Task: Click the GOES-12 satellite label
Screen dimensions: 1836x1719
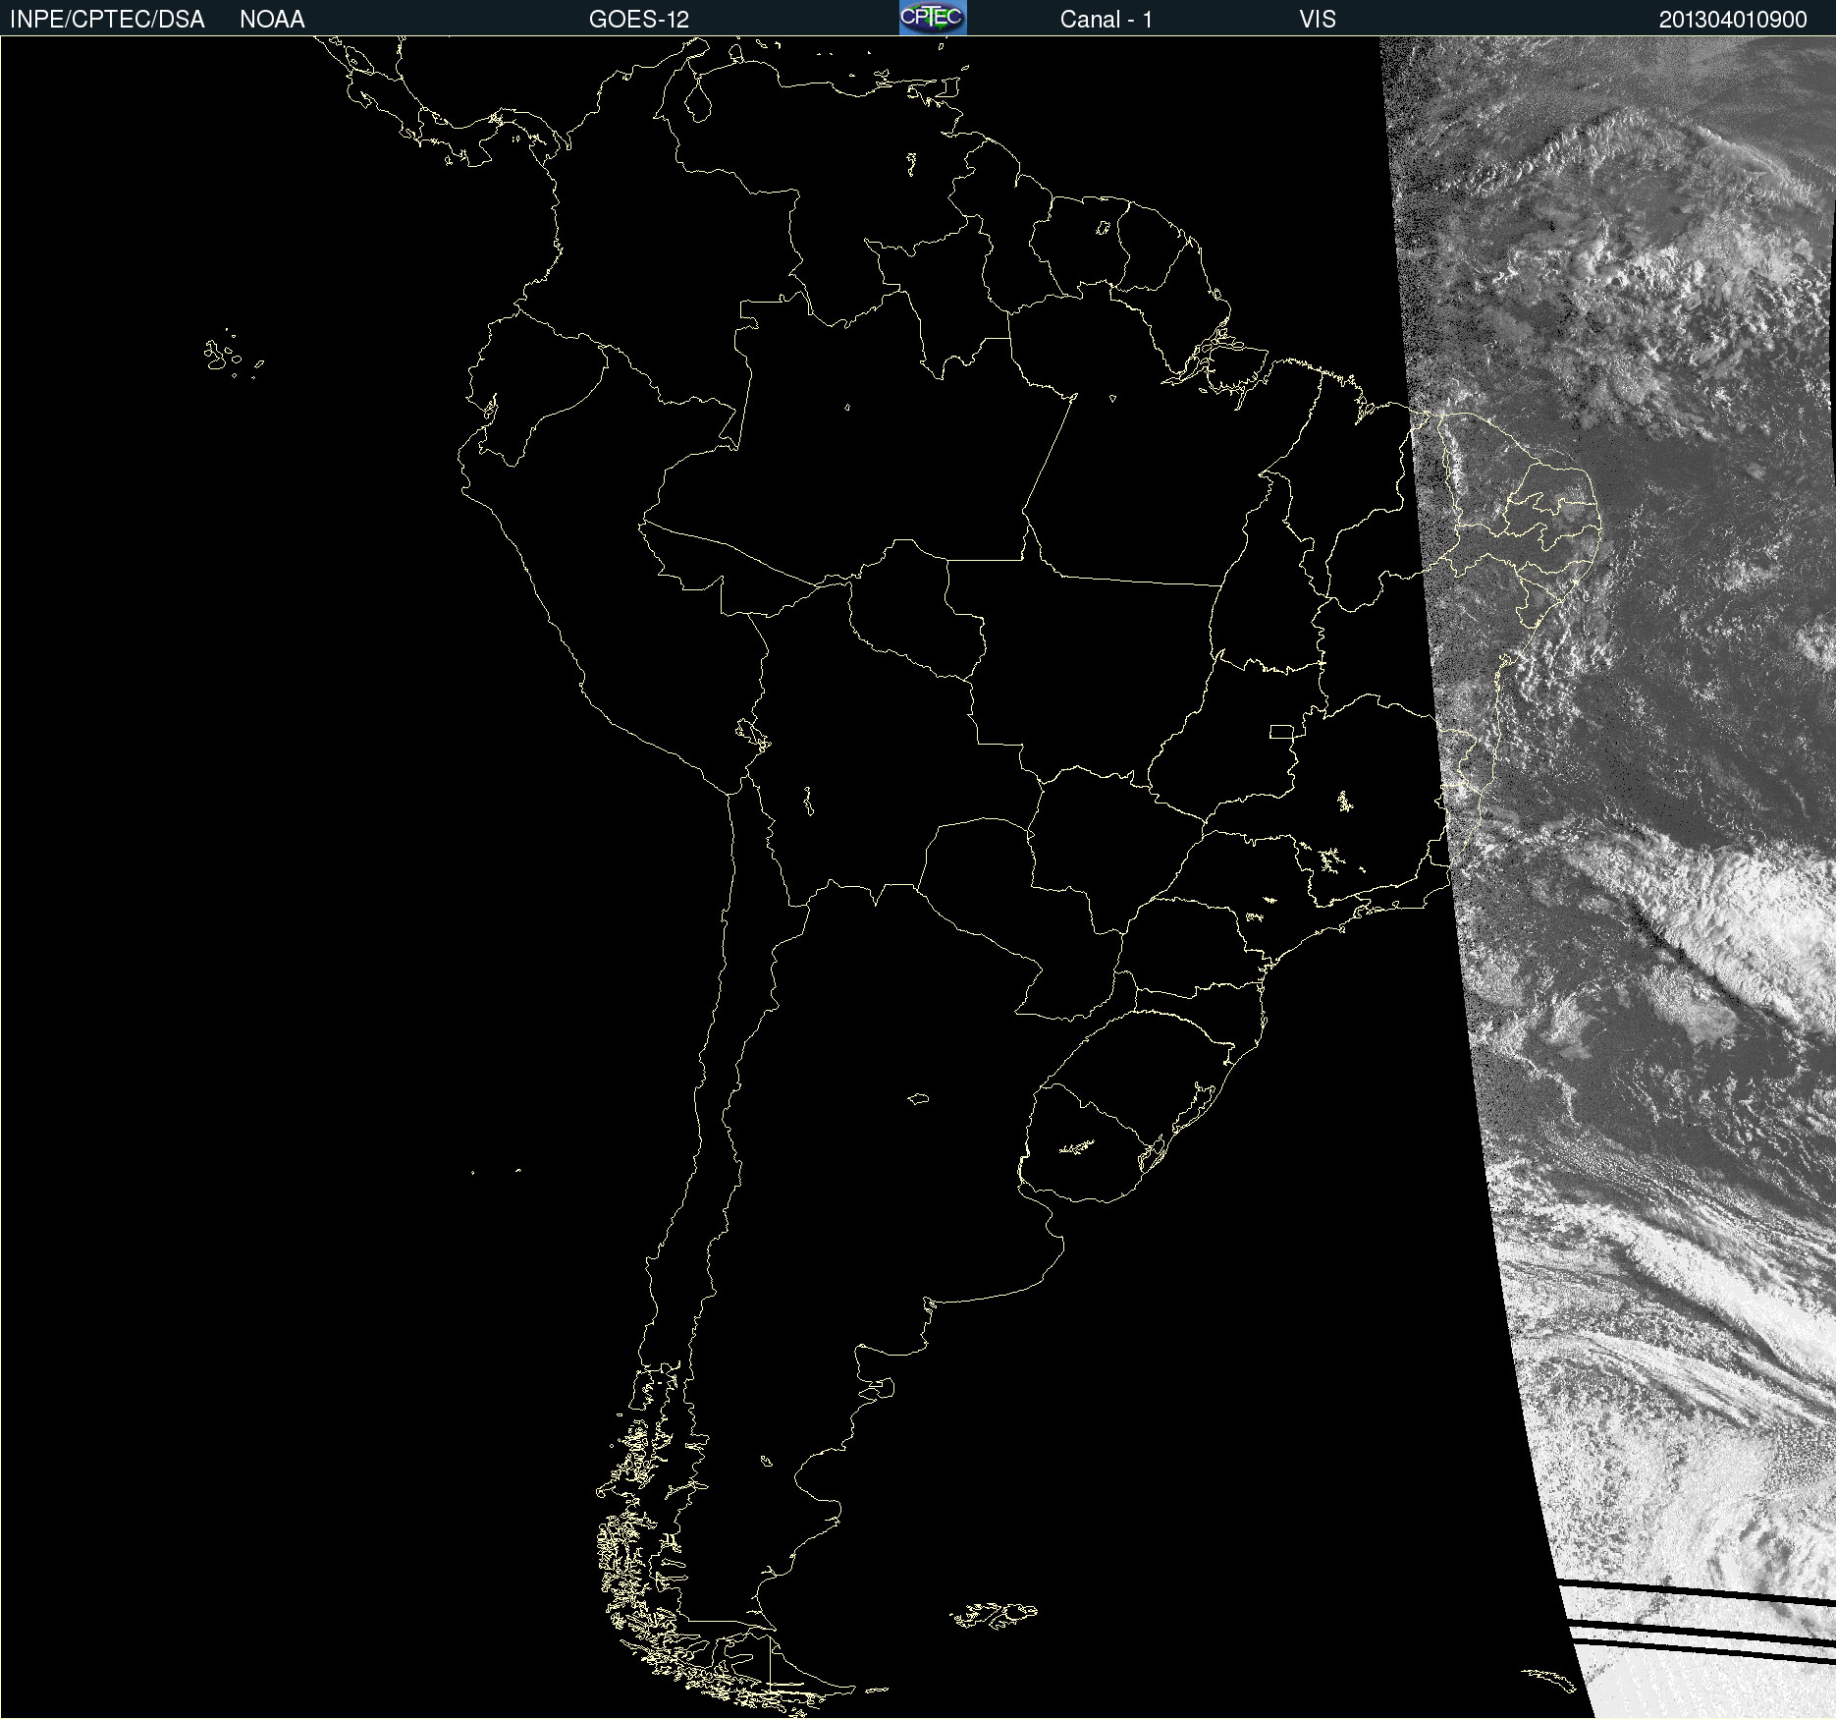Action: (x=639, y=20)
